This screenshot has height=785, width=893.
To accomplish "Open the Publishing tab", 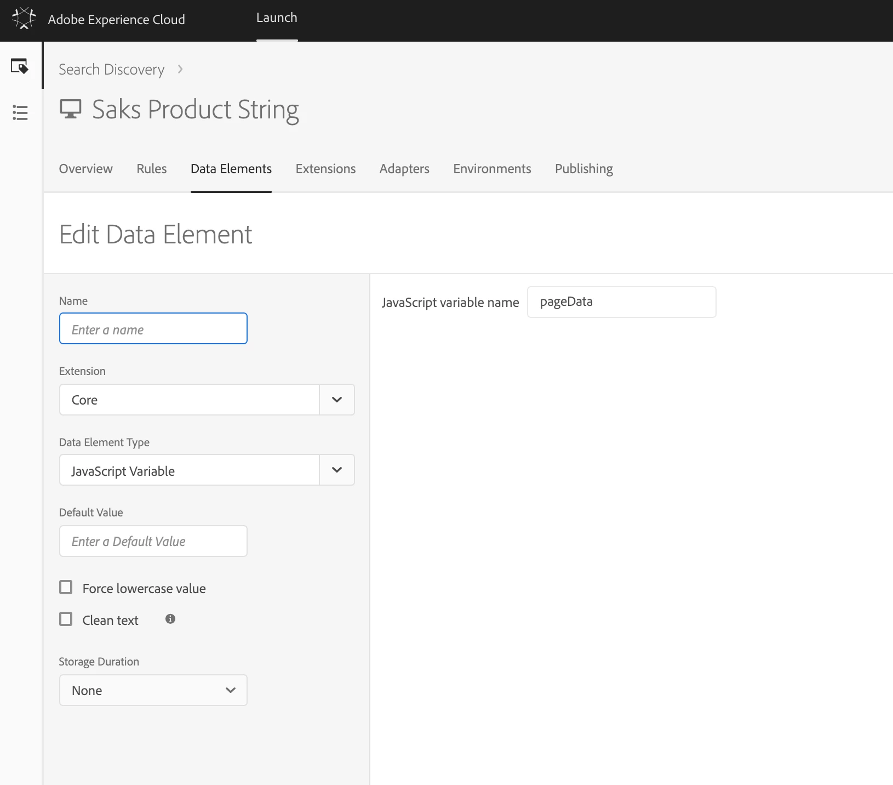I will [584, 169].
